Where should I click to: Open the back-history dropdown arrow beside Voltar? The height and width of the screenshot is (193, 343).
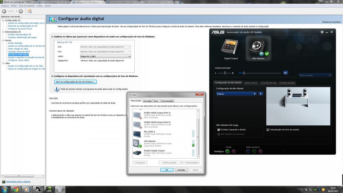point(16,11)
